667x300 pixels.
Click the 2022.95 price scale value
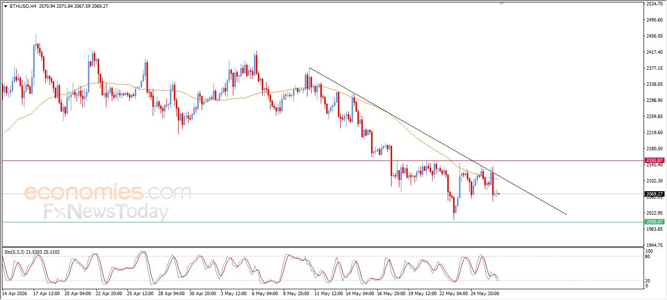coord(654,213)
